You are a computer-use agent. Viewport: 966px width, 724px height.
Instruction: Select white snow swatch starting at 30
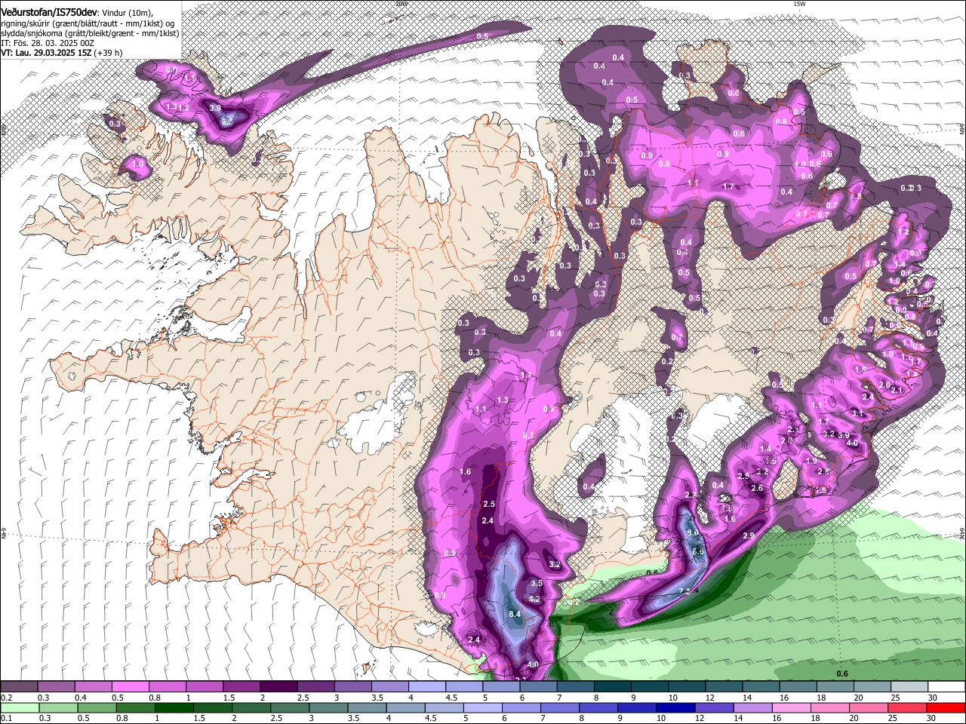point(946,686)
